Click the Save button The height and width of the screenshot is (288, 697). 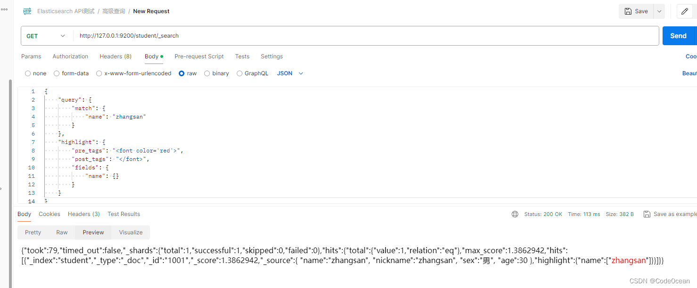[636, 11]
